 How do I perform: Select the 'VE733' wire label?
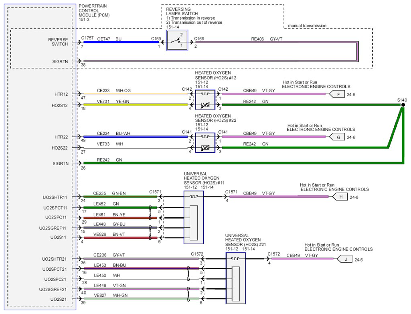103,144
